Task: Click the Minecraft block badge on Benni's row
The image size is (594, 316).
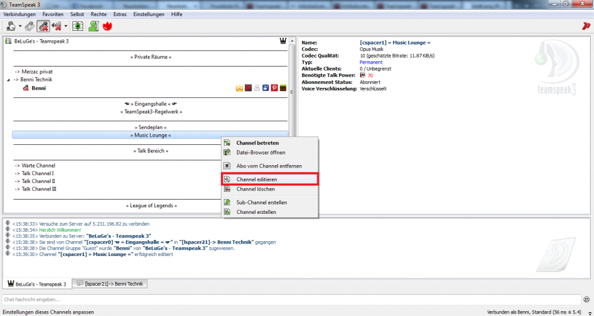Action: [x=283, y=89]
